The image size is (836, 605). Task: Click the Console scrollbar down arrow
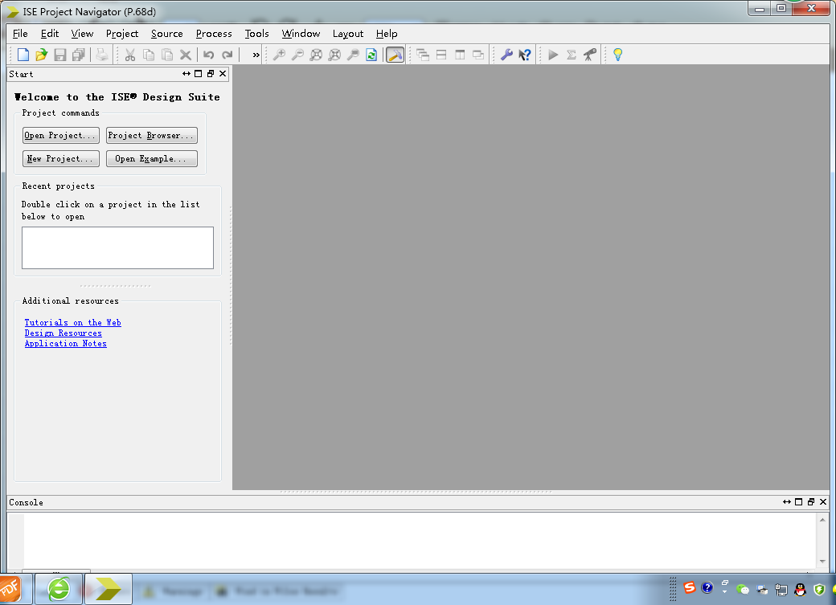(822, 562)
